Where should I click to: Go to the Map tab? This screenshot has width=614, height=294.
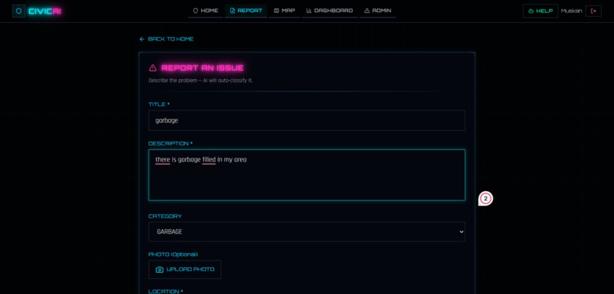(284, 11)
